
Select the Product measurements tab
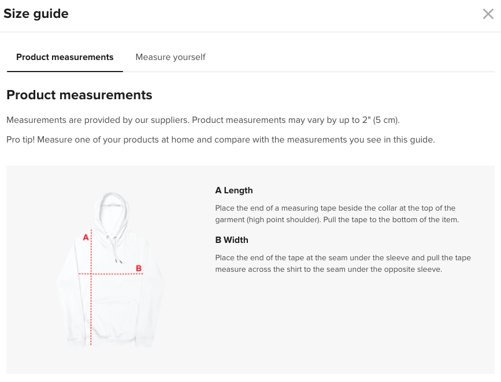pos(65,57)
